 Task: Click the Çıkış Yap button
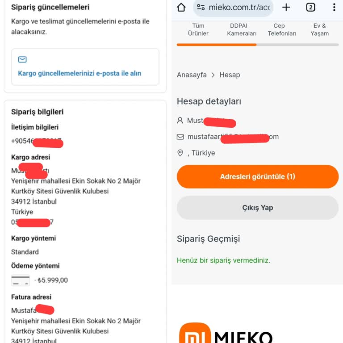tap(258, 208)
